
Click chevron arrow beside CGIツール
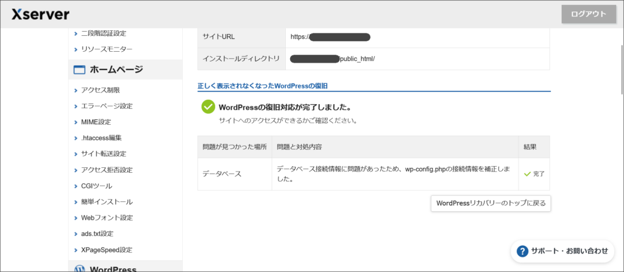tap(76, 186)
